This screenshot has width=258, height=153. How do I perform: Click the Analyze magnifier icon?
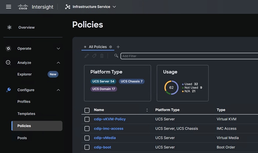coord(8,63)
